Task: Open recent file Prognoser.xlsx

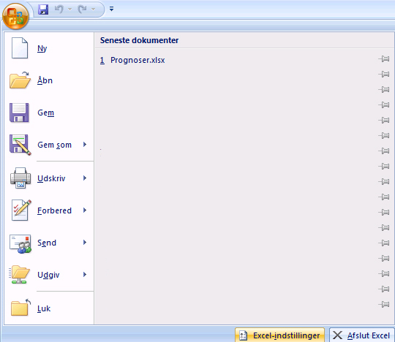Action: tap(138, 60)
